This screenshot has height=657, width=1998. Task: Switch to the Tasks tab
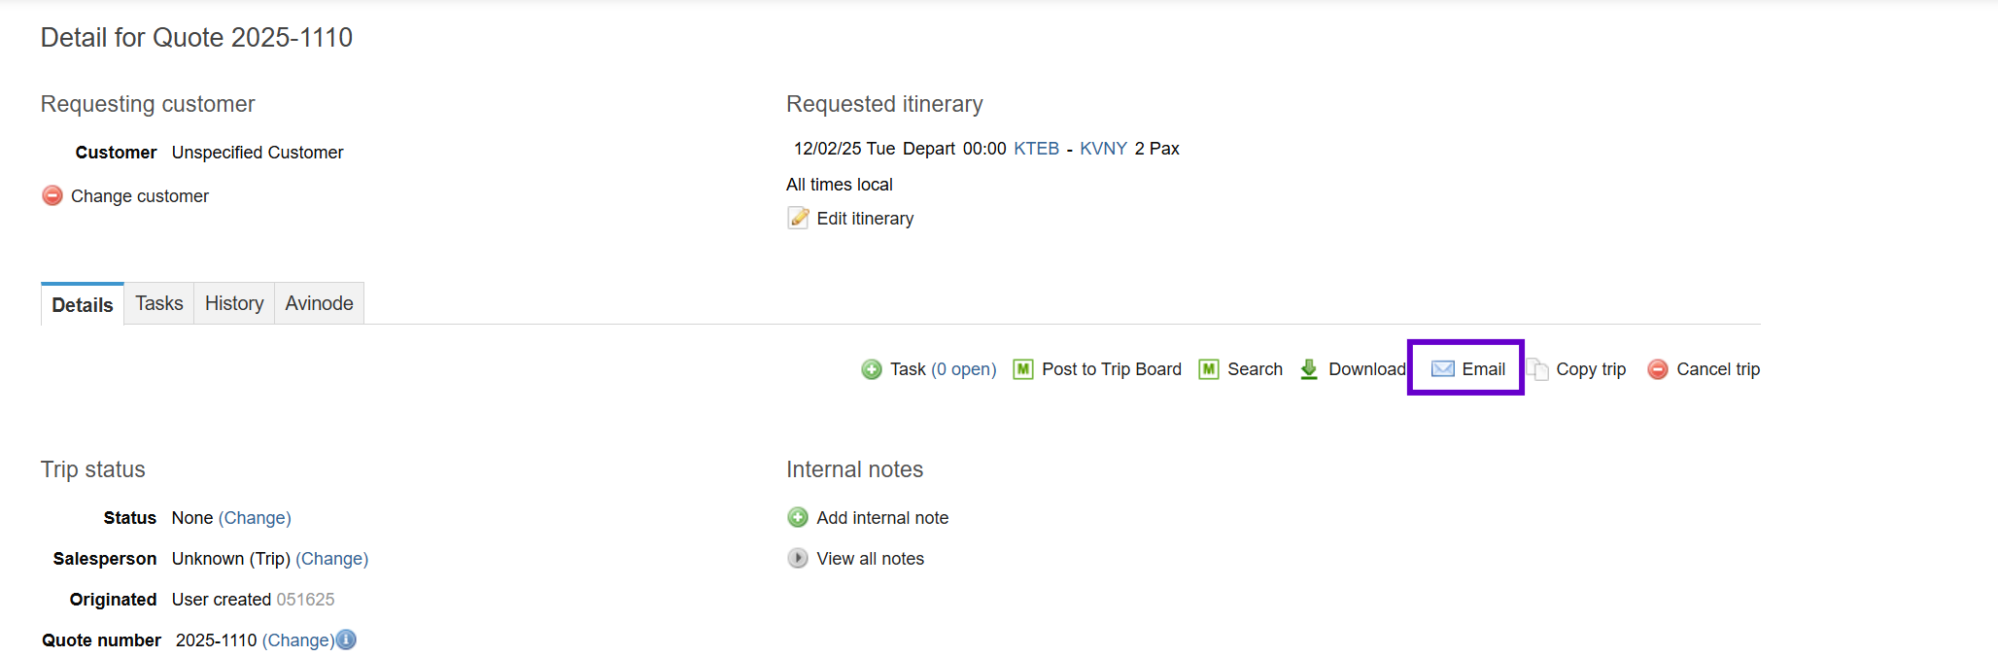tap(159, 303)
